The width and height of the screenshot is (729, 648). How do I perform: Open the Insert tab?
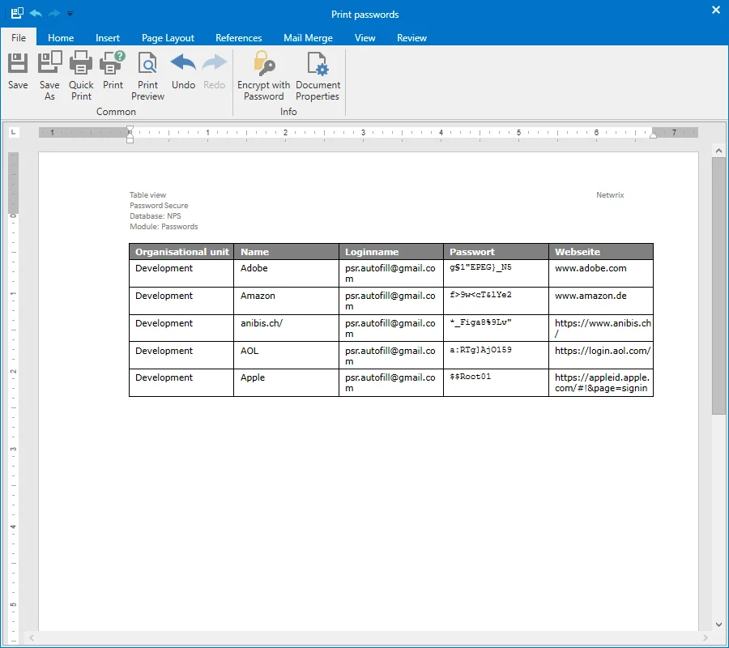(108, 37)
